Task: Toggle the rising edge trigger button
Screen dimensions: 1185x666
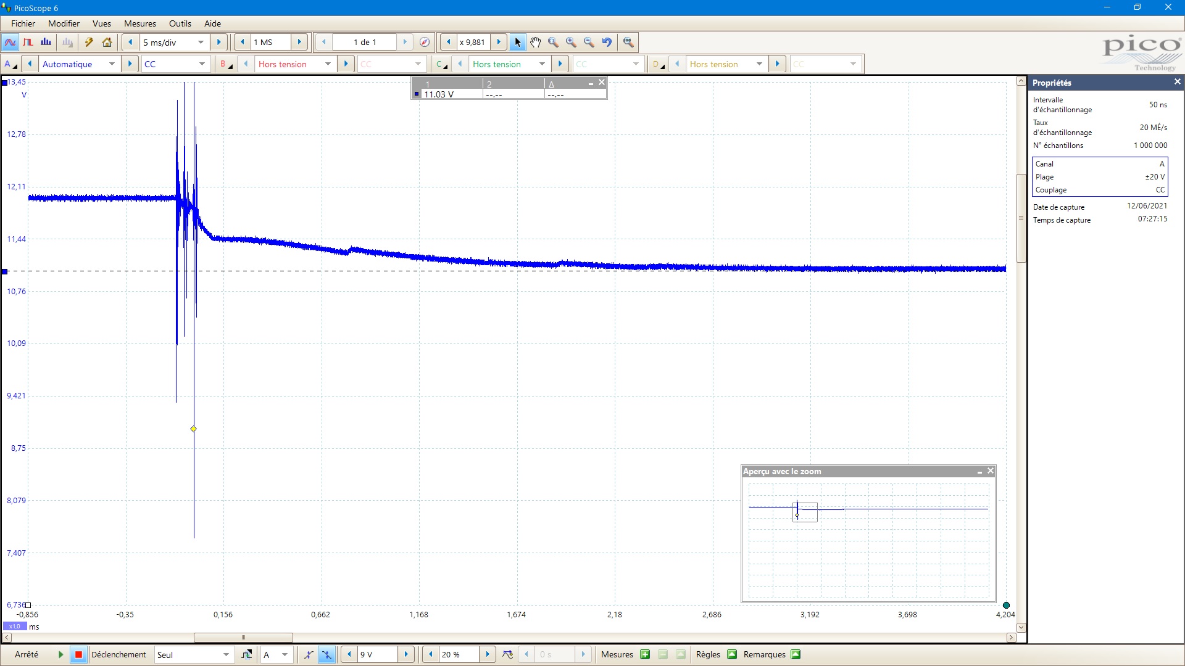Action: 309,654
